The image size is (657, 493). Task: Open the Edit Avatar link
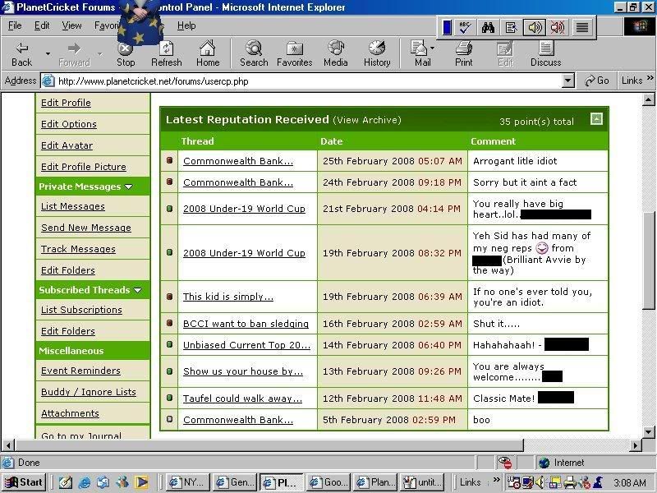click(67, 145)
